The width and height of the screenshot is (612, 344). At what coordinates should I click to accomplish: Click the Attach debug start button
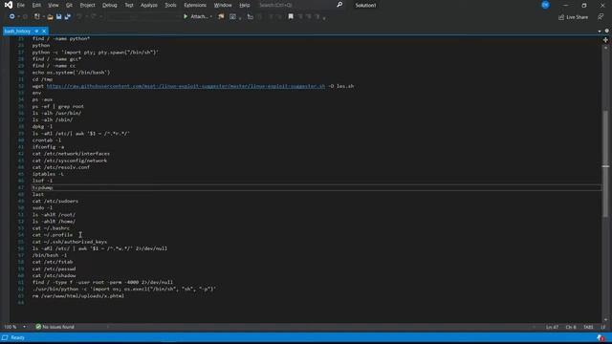[x=195, y=17]
